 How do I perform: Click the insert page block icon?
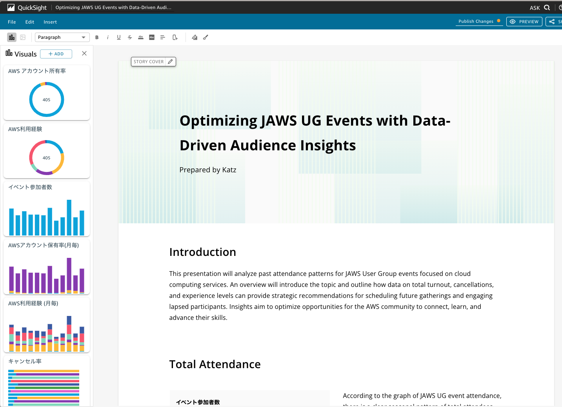175,37
